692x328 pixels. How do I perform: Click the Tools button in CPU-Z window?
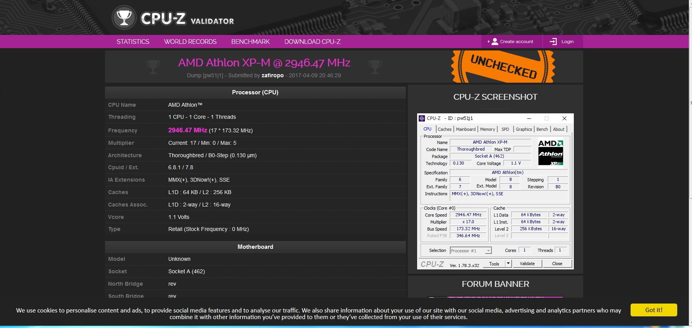tap(494, 264)
